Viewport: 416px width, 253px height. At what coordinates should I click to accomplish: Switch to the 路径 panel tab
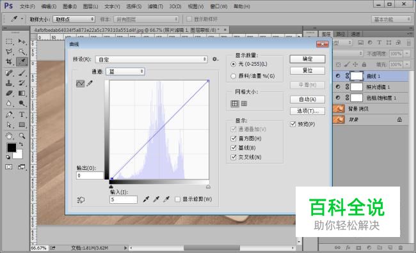340,34
